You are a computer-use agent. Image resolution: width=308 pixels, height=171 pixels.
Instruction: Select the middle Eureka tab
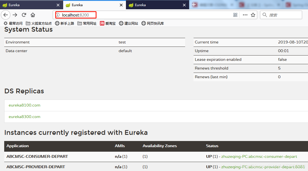94,5
